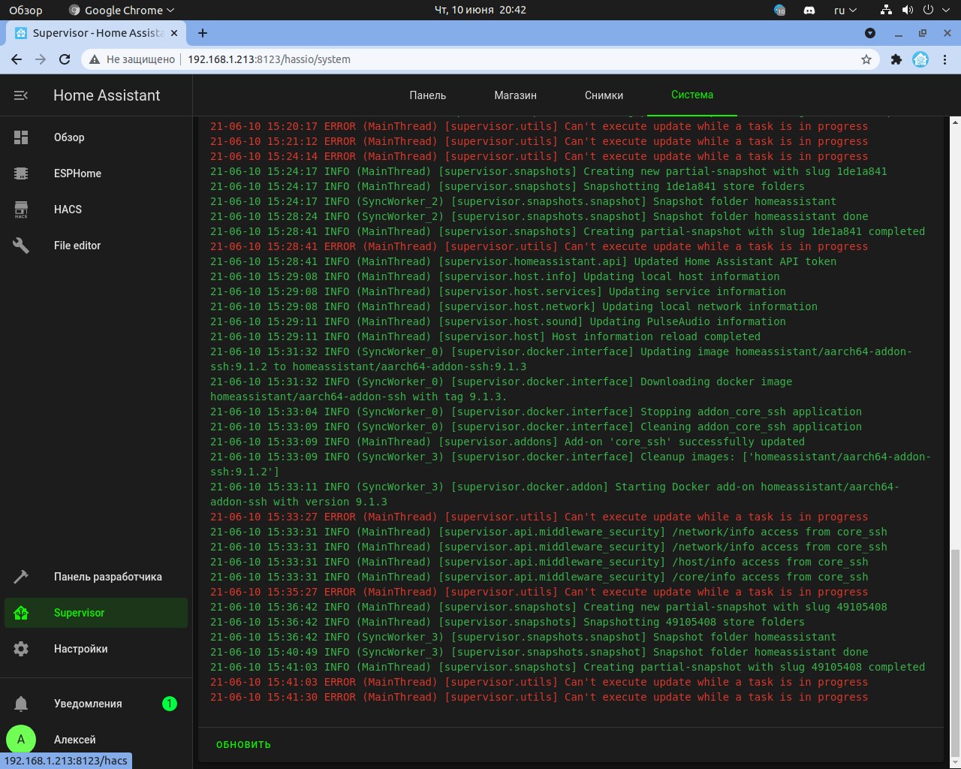This screenshot has height=769, width=961.
Task: Close the Supervisor - Home Assistant tab
Action: pyautogui.click(x=174, y=33)
